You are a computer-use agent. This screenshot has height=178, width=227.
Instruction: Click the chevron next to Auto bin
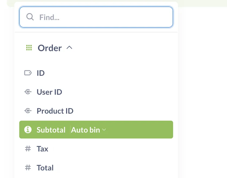[104, 130]
